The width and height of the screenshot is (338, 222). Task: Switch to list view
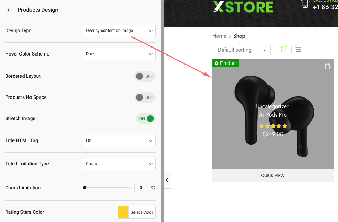tap(298, 50)
